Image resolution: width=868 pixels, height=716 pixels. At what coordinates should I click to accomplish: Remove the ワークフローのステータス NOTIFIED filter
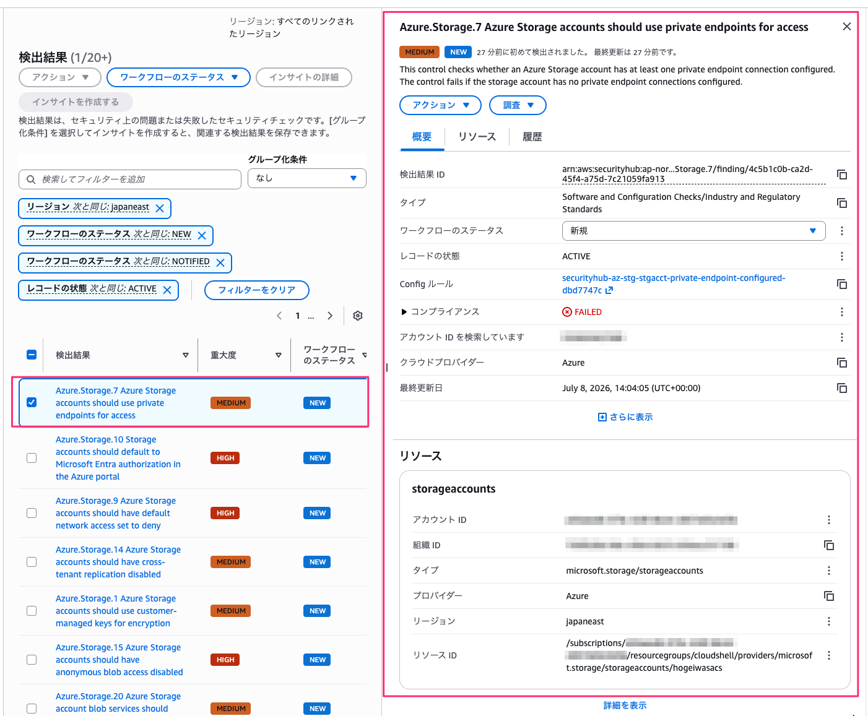(x=220, y=263)
